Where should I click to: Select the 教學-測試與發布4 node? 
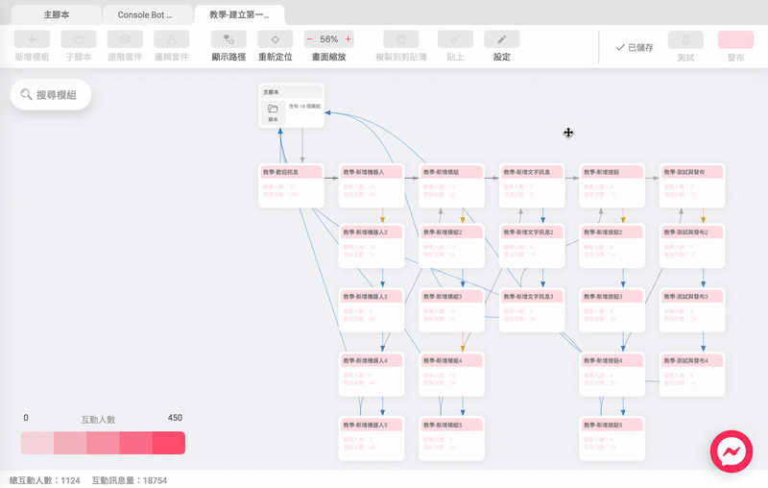[x=692, y=375]
